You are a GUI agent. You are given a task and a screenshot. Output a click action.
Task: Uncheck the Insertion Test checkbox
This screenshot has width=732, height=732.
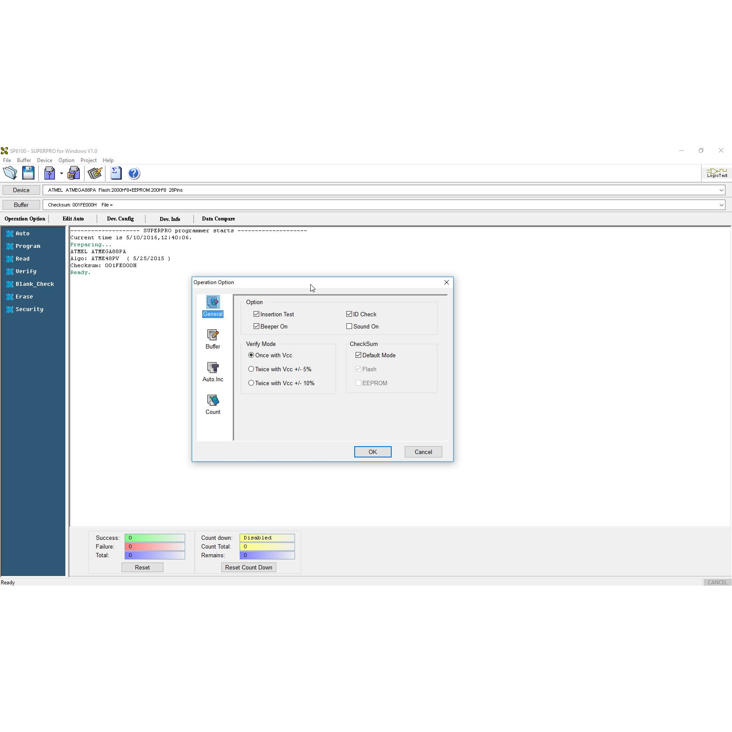tap(256, 314)
